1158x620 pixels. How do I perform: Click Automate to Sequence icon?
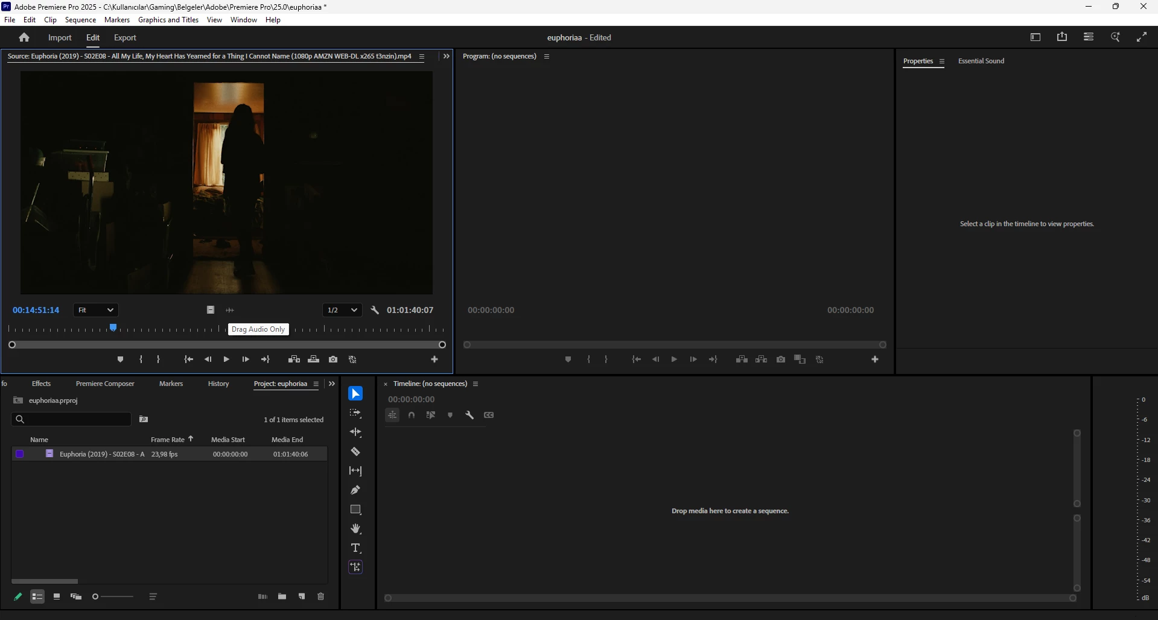click(x=262, y=596)
